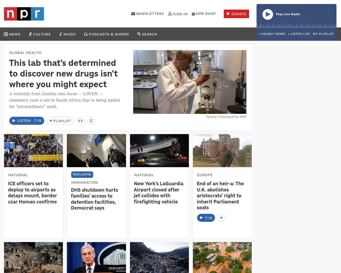This screenshot has width=341, height=273.
Task: Click the scientist from Zambia teaser text
Action: 64,100
